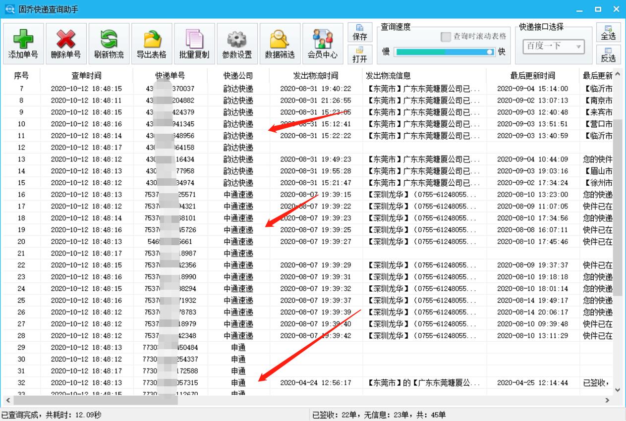Click the 刷新物流 (Refresh Logistics) icon
This screenshot has width=626, height=421.
pyautogui.click(x=108, y=43)
